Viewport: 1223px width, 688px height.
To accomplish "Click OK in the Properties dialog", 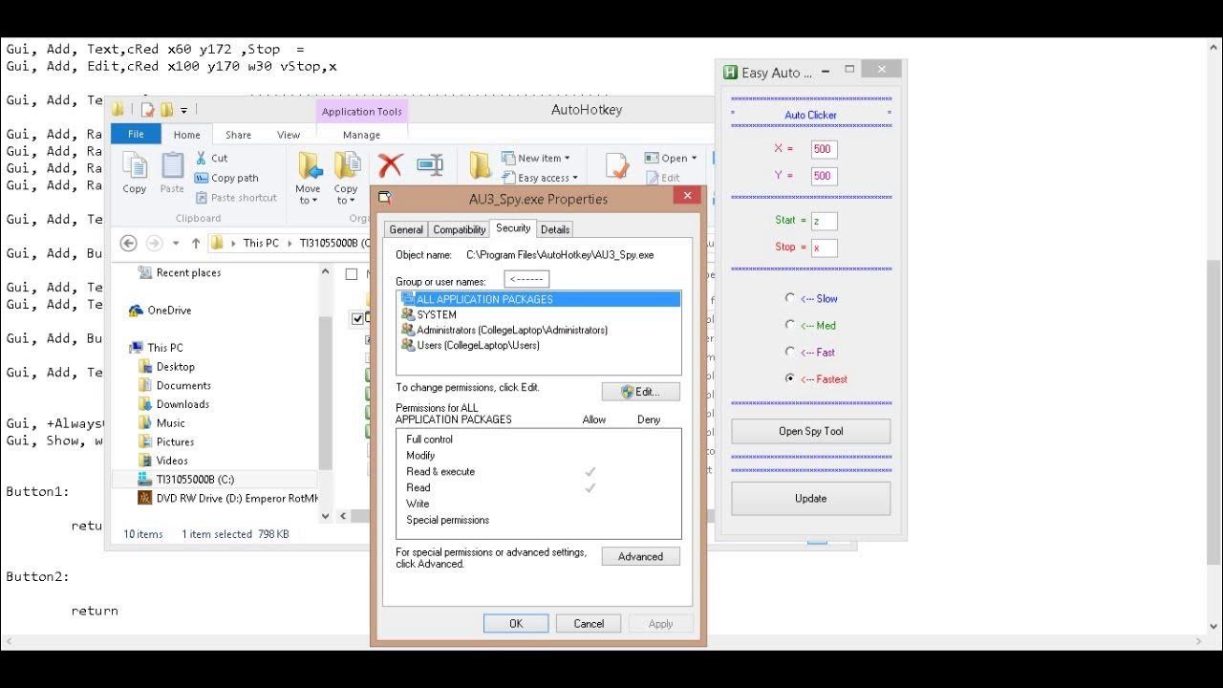I will click(516, 623).
